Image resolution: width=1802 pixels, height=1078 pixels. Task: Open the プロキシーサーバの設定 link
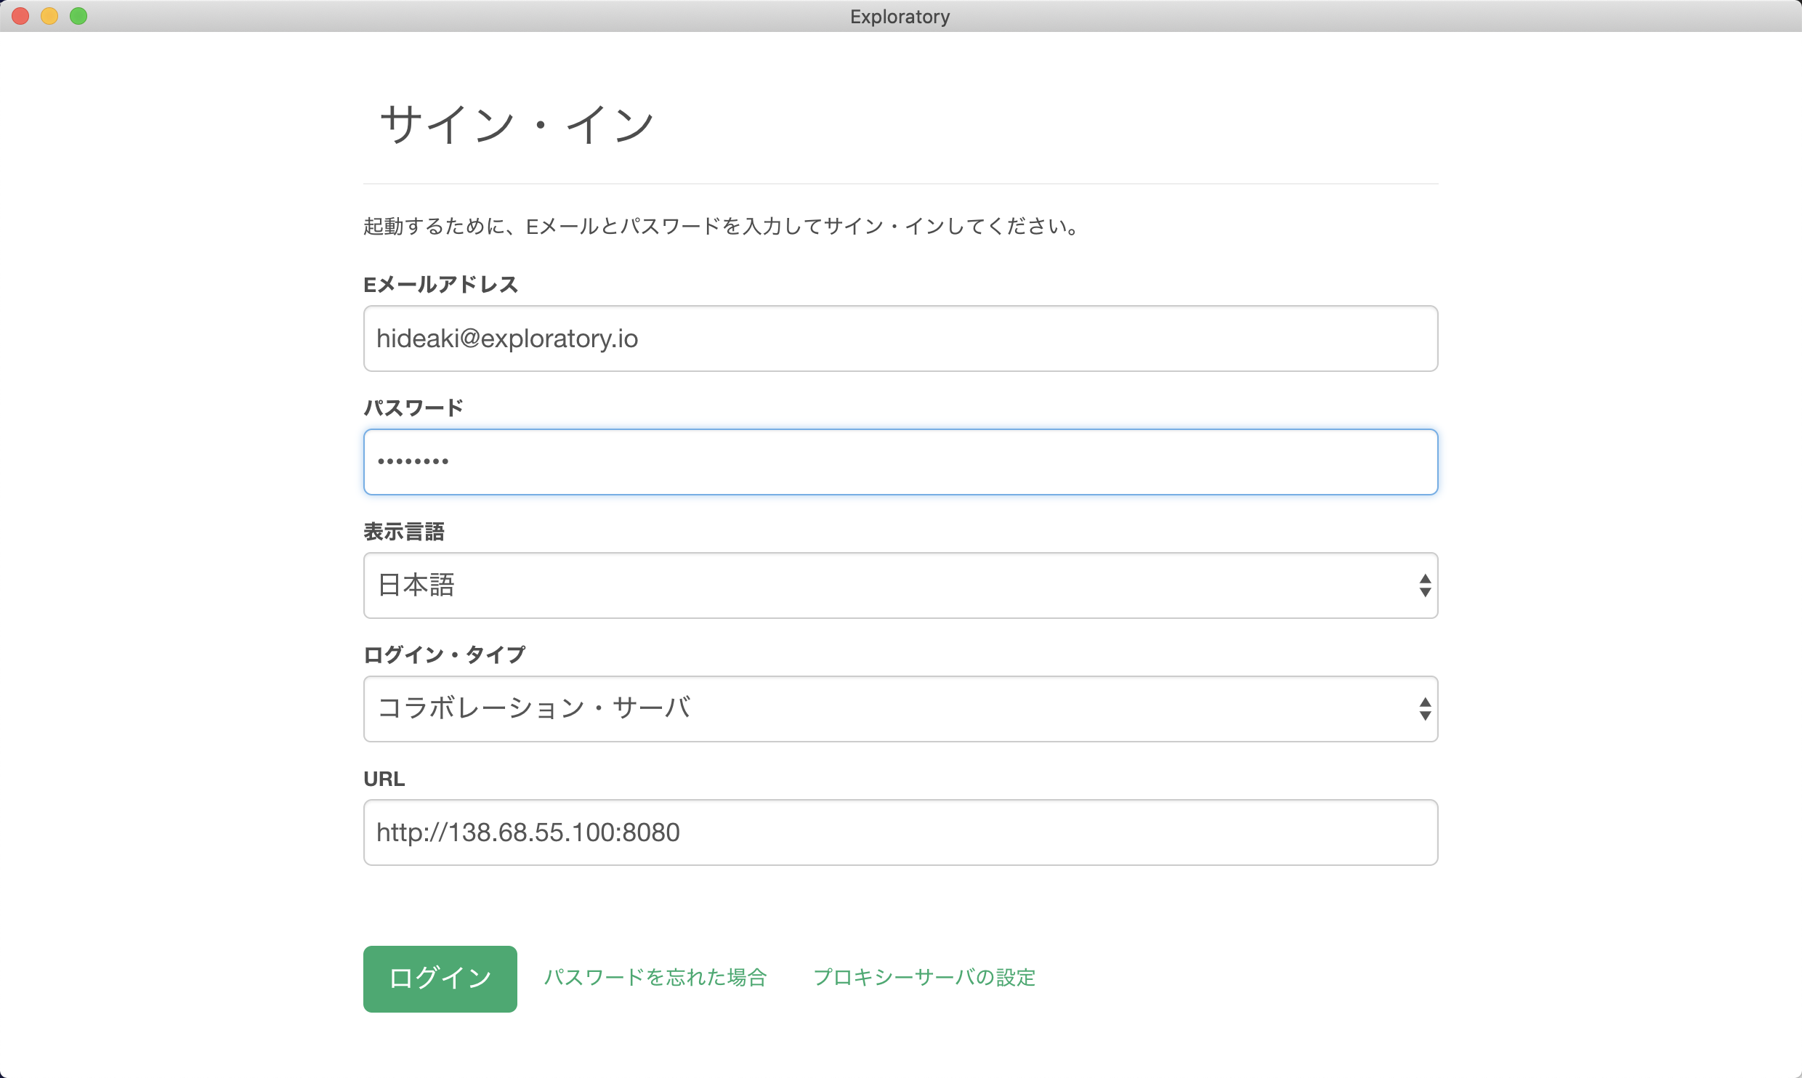click(x=924, y=978)
